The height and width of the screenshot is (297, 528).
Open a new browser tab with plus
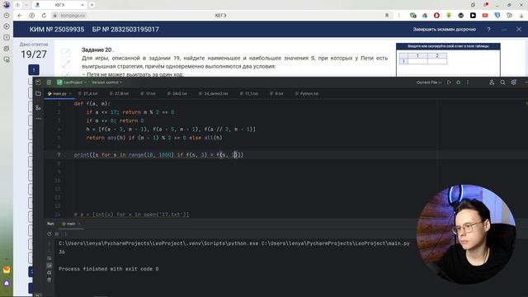(x=92, y=5)
